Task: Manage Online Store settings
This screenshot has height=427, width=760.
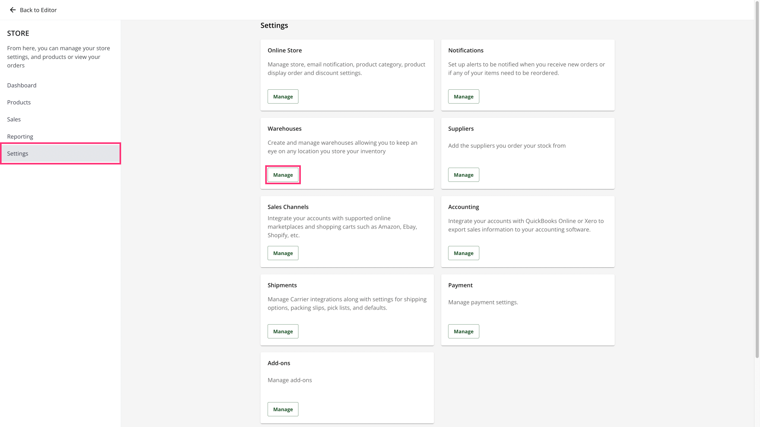Action: [x=283, y=96]
